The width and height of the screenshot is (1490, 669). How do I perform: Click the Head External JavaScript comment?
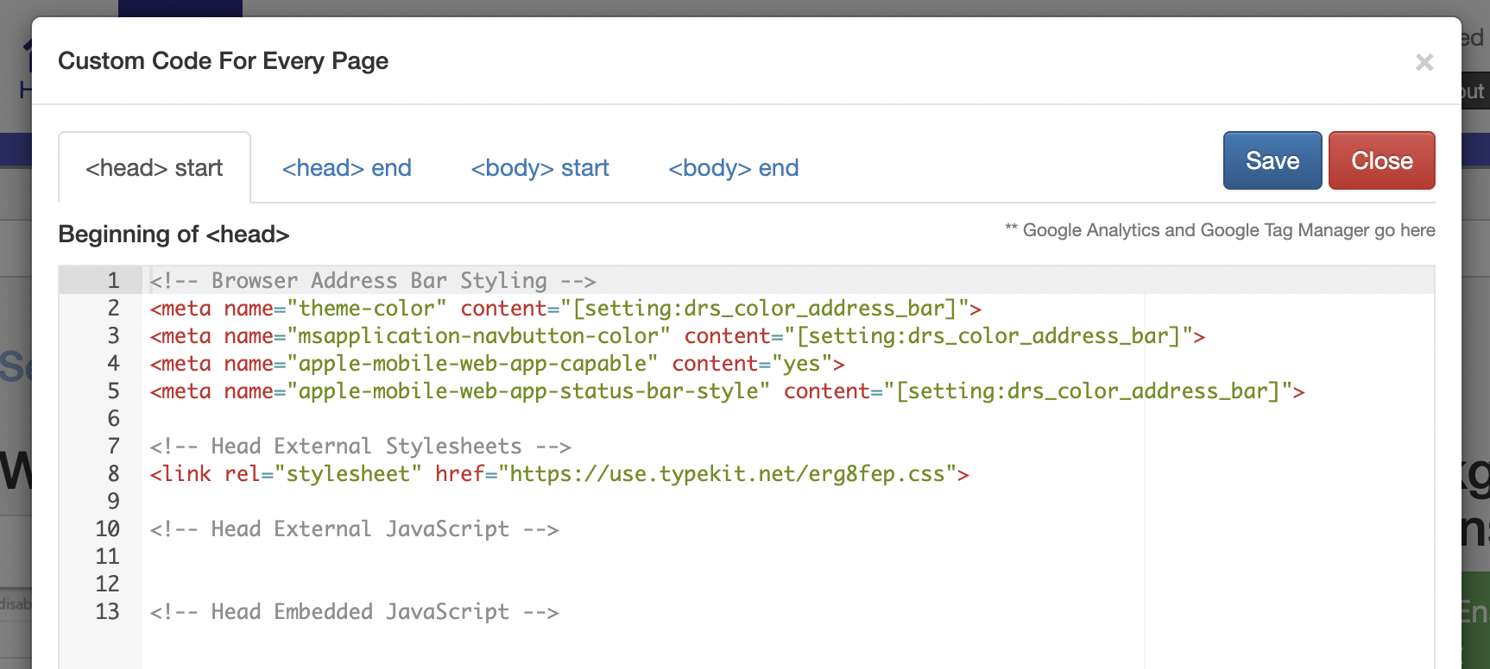(x=354, y=529)
